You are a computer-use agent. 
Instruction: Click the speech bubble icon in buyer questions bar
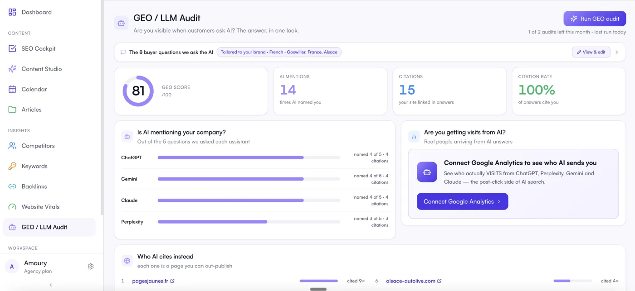coord(123,52)
